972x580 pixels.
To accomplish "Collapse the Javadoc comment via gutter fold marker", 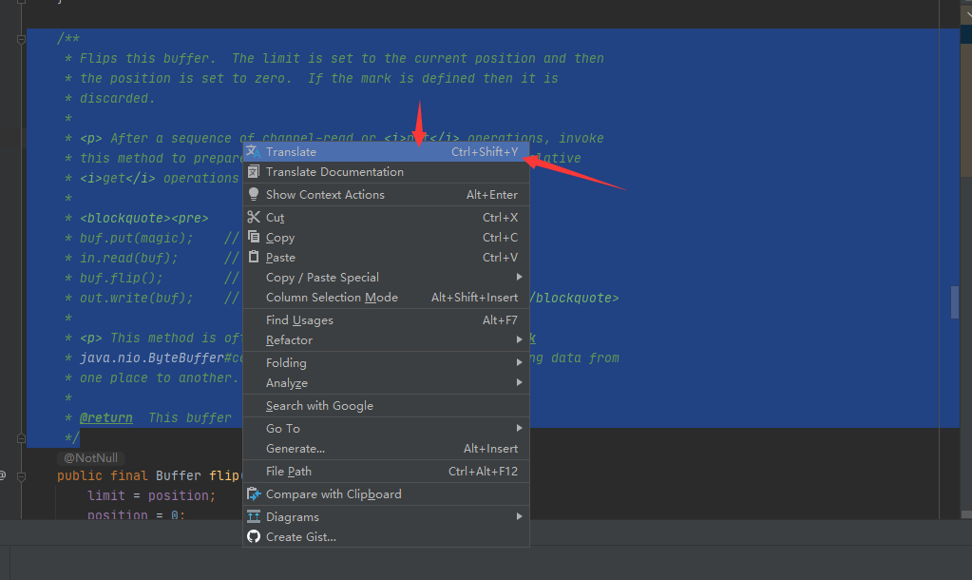I will tap(20, 39).
